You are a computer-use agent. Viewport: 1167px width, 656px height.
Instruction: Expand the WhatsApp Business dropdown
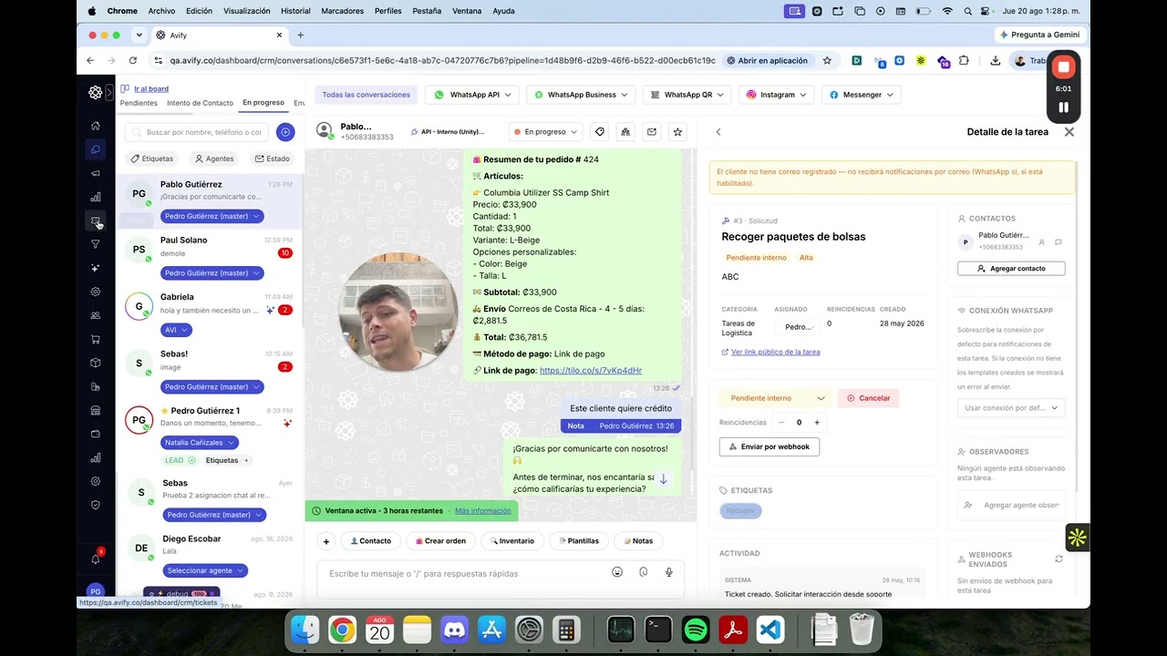(580, 95)
